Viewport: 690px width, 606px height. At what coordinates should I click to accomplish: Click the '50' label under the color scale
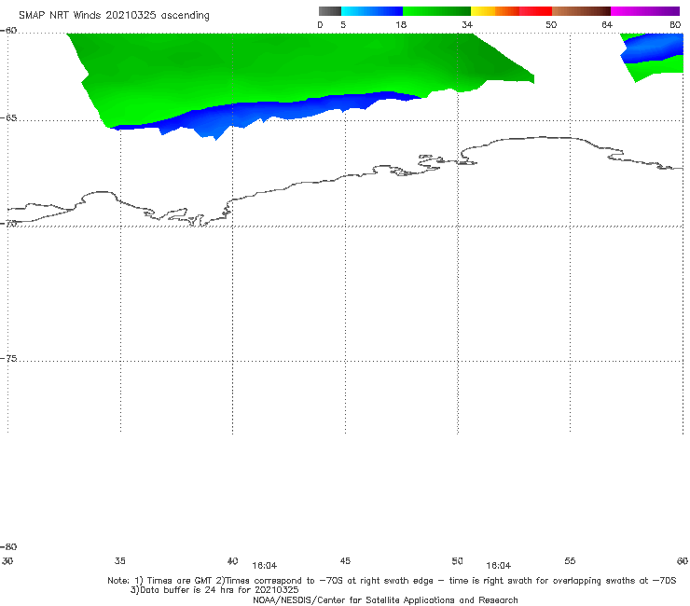coord(551,25)
